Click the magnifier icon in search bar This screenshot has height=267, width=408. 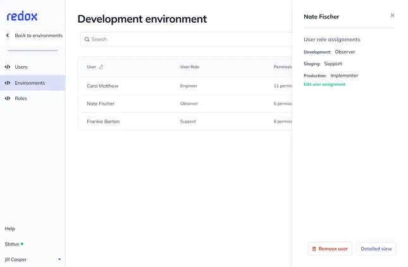point(87,40)
